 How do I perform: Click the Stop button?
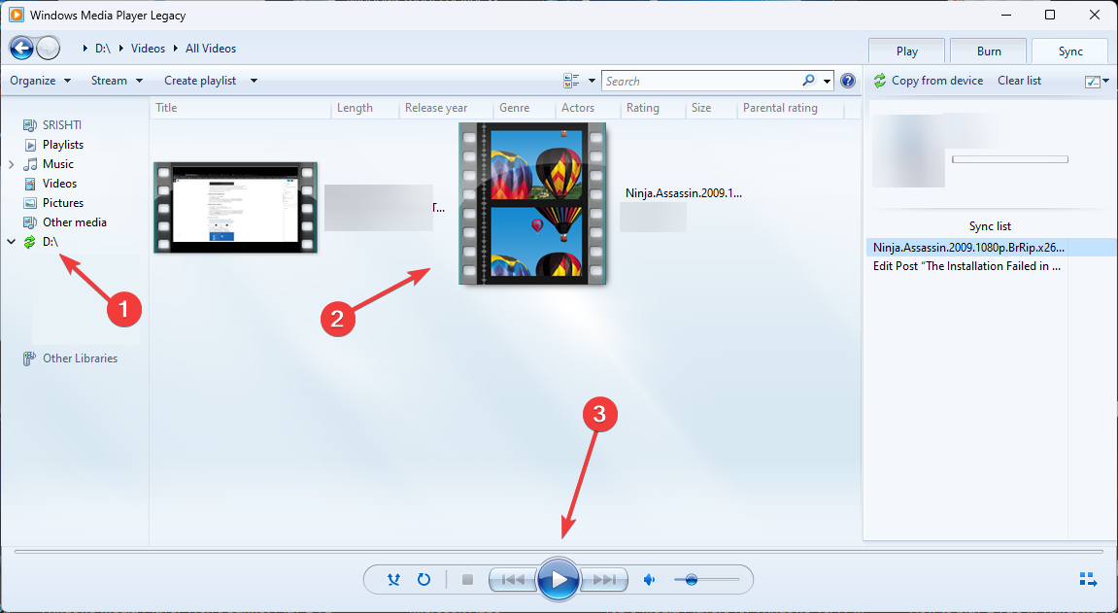pos(468,580)
